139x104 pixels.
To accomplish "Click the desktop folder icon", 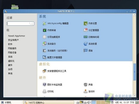I will 15,7.
